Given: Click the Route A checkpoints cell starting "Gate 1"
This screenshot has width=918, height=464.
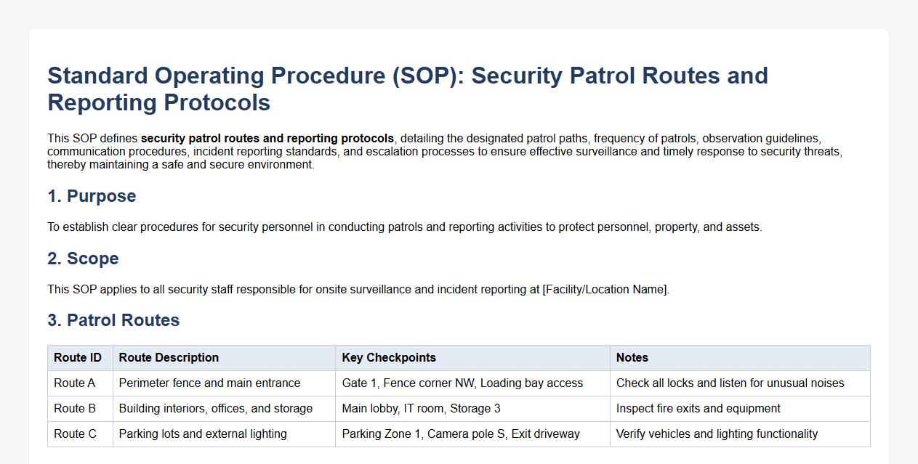Looking at the screenshot, I should pyautogui.click(x=462, y=383).
